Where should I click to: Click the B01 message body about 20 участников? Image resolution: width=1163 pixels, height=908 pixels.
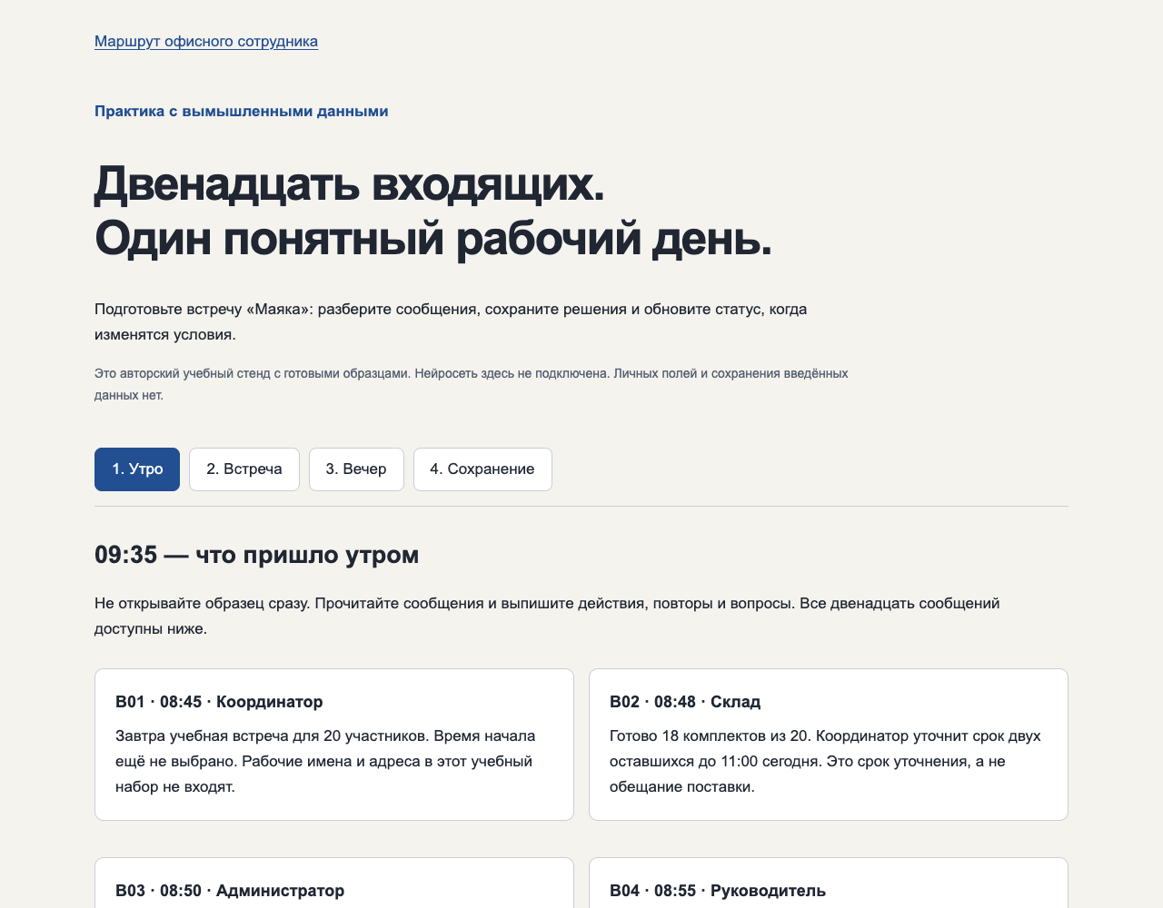pos(327,761)
